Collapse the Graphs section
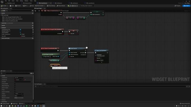 click(x=1, y=13)
